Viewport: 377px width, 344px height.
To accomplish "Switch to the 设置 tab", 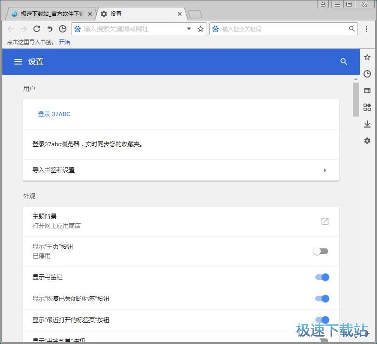I will 130,13.
